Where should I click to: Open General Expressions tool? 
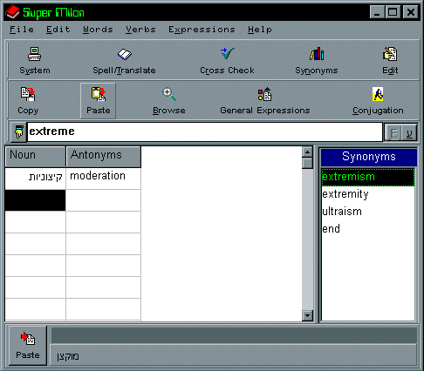pyautogui.click(x=265, y=101)
